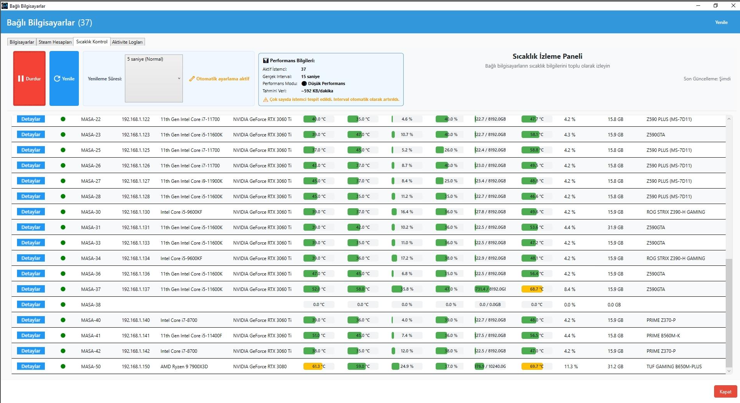Viewport: 740px width, 403px height.
Task: Open the Steam Hesapları tab
Action: coord(55,42)
